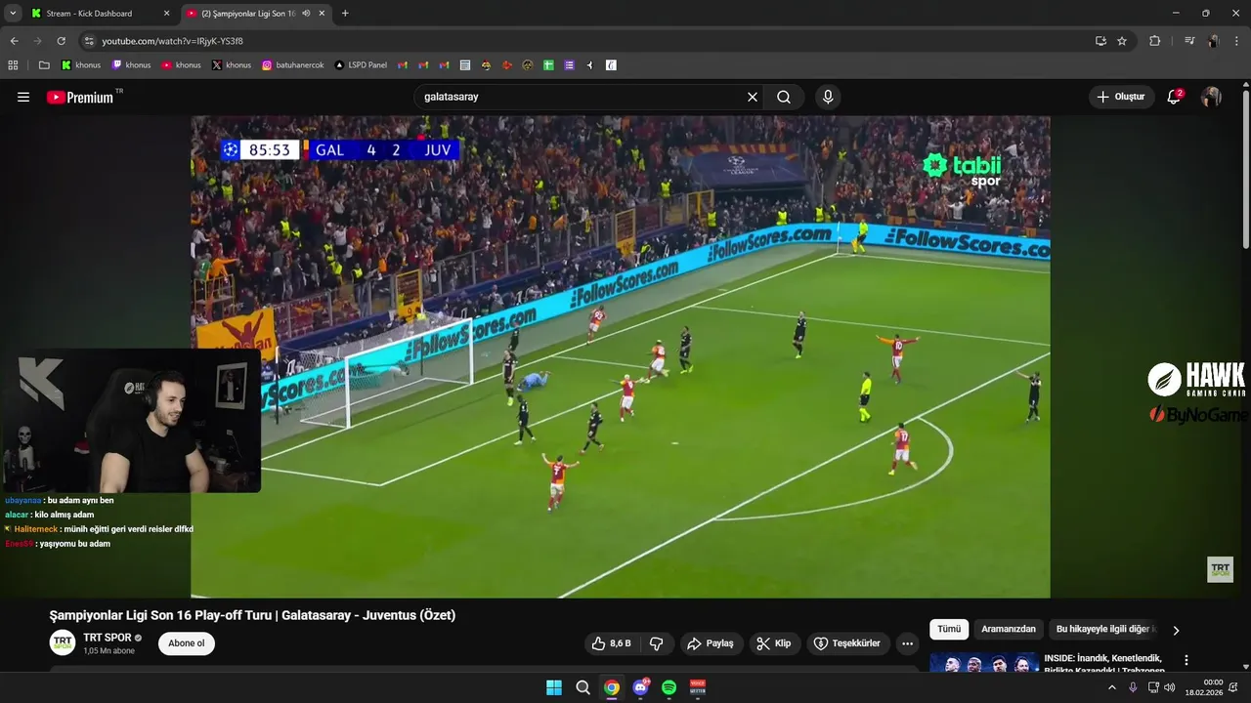Click the TRT SPOR watermark in player

tap(1220, 569)
